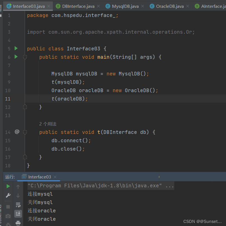Click 'db.close();' on line 16

coord(68,149)
